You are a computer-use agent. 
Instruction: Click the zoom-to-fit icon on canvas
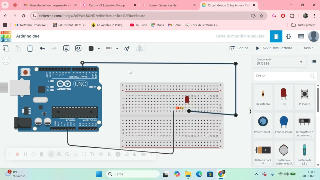pyautogui.click(x=6, y=60)
